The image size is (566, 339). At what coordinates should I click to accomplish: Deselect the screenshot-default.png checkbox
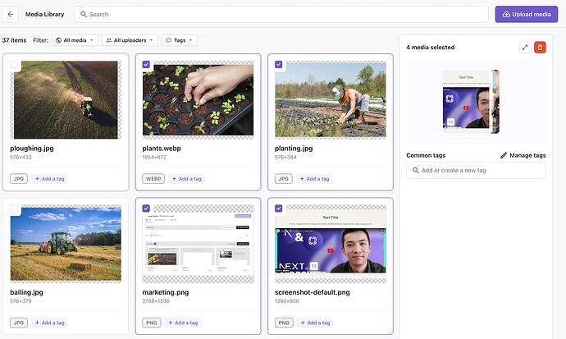[x=278, y=208]
